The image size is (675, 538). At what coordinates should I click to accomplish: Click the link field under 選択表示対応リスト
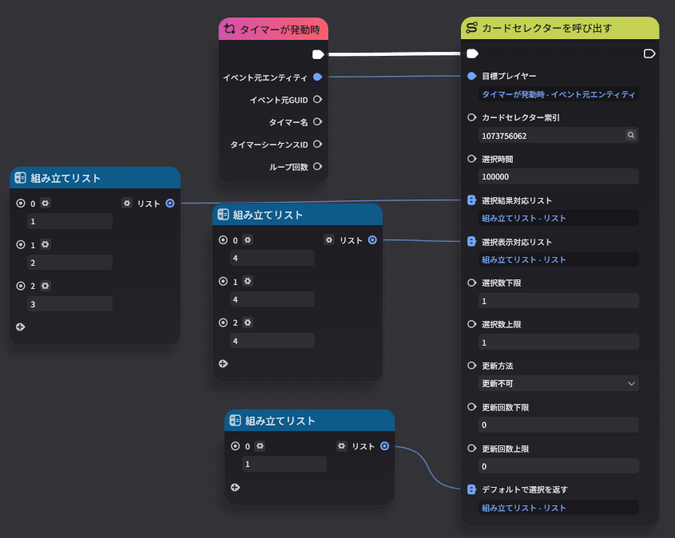(558, 259)
